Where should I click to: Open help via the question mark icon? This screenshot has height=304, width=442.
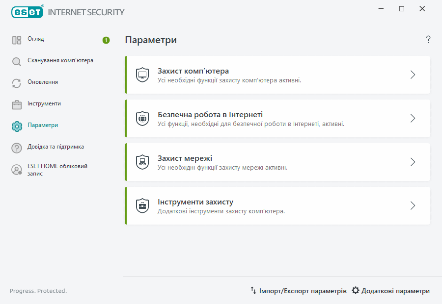click(428, 39)
